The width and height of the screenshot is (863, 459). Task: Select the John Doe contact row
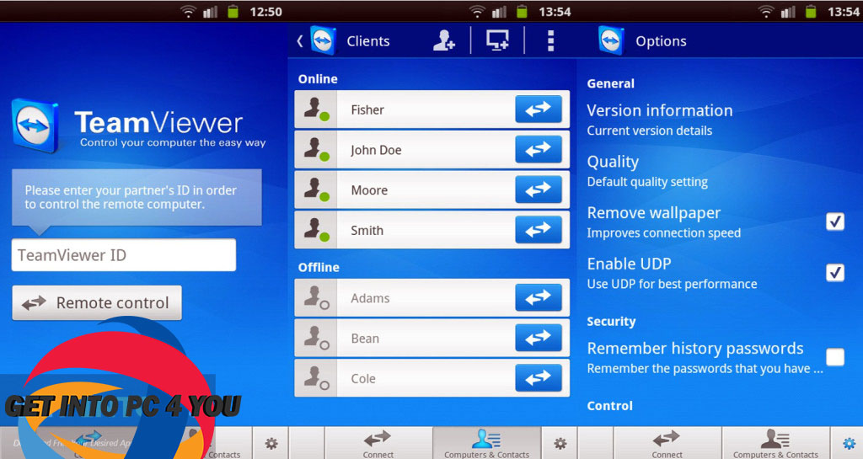(432, 150)
